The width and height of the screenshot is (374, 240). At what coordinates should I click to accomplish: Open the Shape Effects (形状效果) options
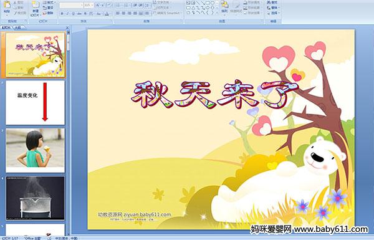(x=253, y=13)
